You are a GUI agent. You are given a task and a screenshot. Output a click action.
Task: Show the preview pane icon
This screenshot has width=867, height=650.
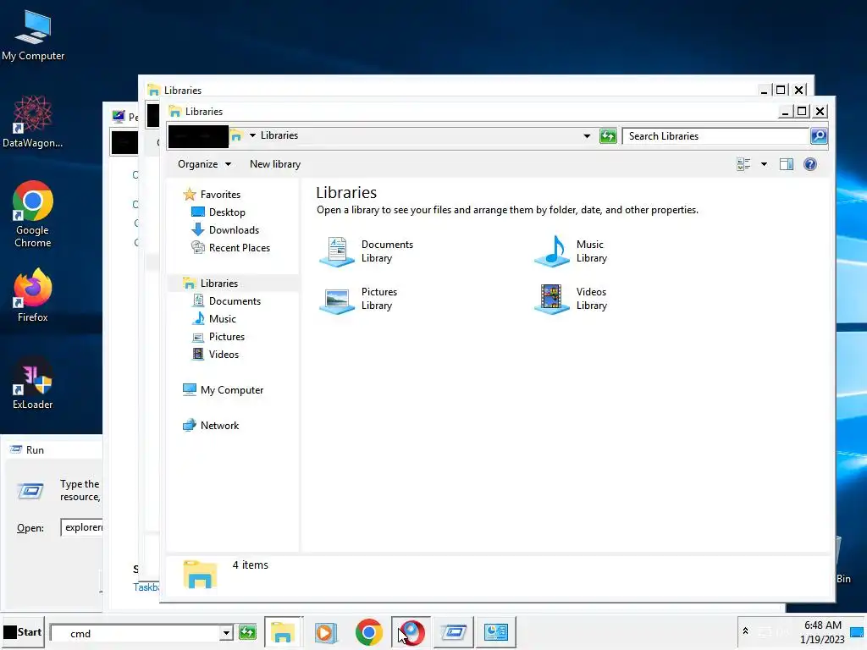tap(787, 164)
